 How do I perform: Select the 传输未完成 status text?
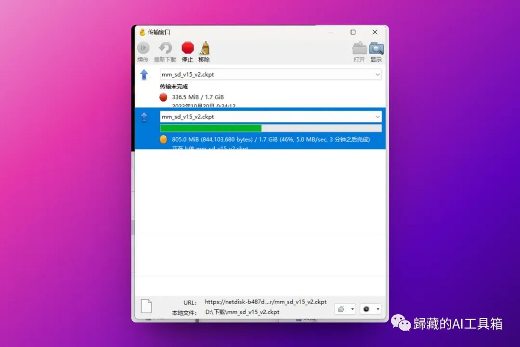174,87
